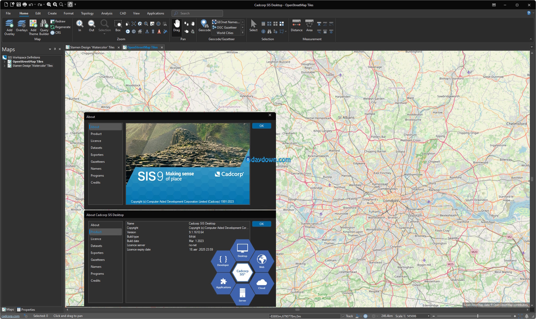Open the File menu
The width and height of the screenshot is (536, 319).
[8, 13]
